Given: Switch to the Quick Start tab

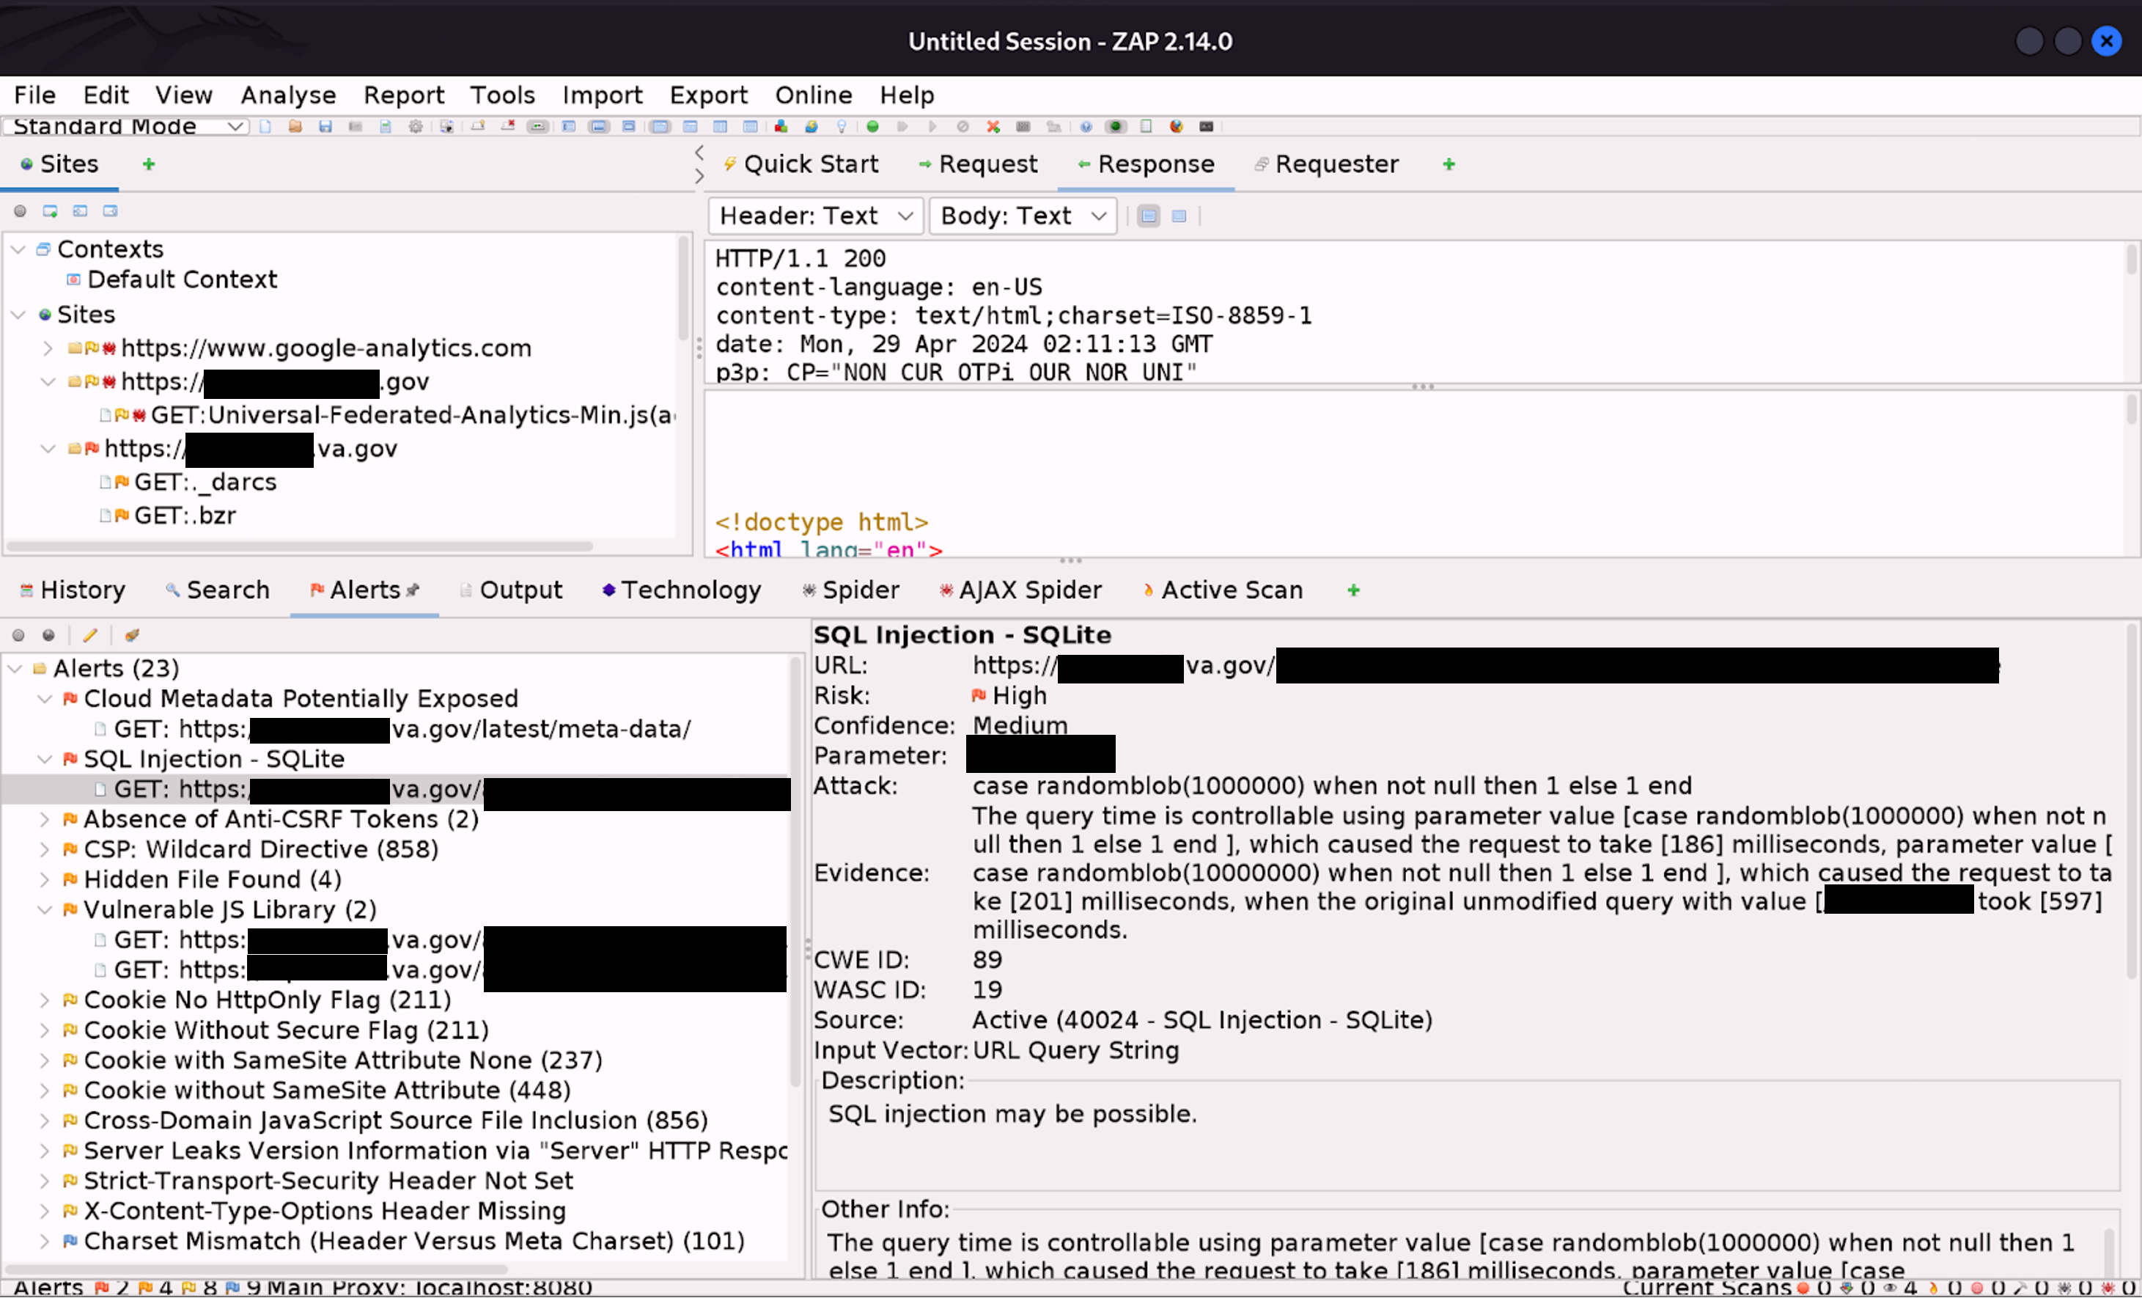Looking at the screenshot, I should tap(801, 164).
